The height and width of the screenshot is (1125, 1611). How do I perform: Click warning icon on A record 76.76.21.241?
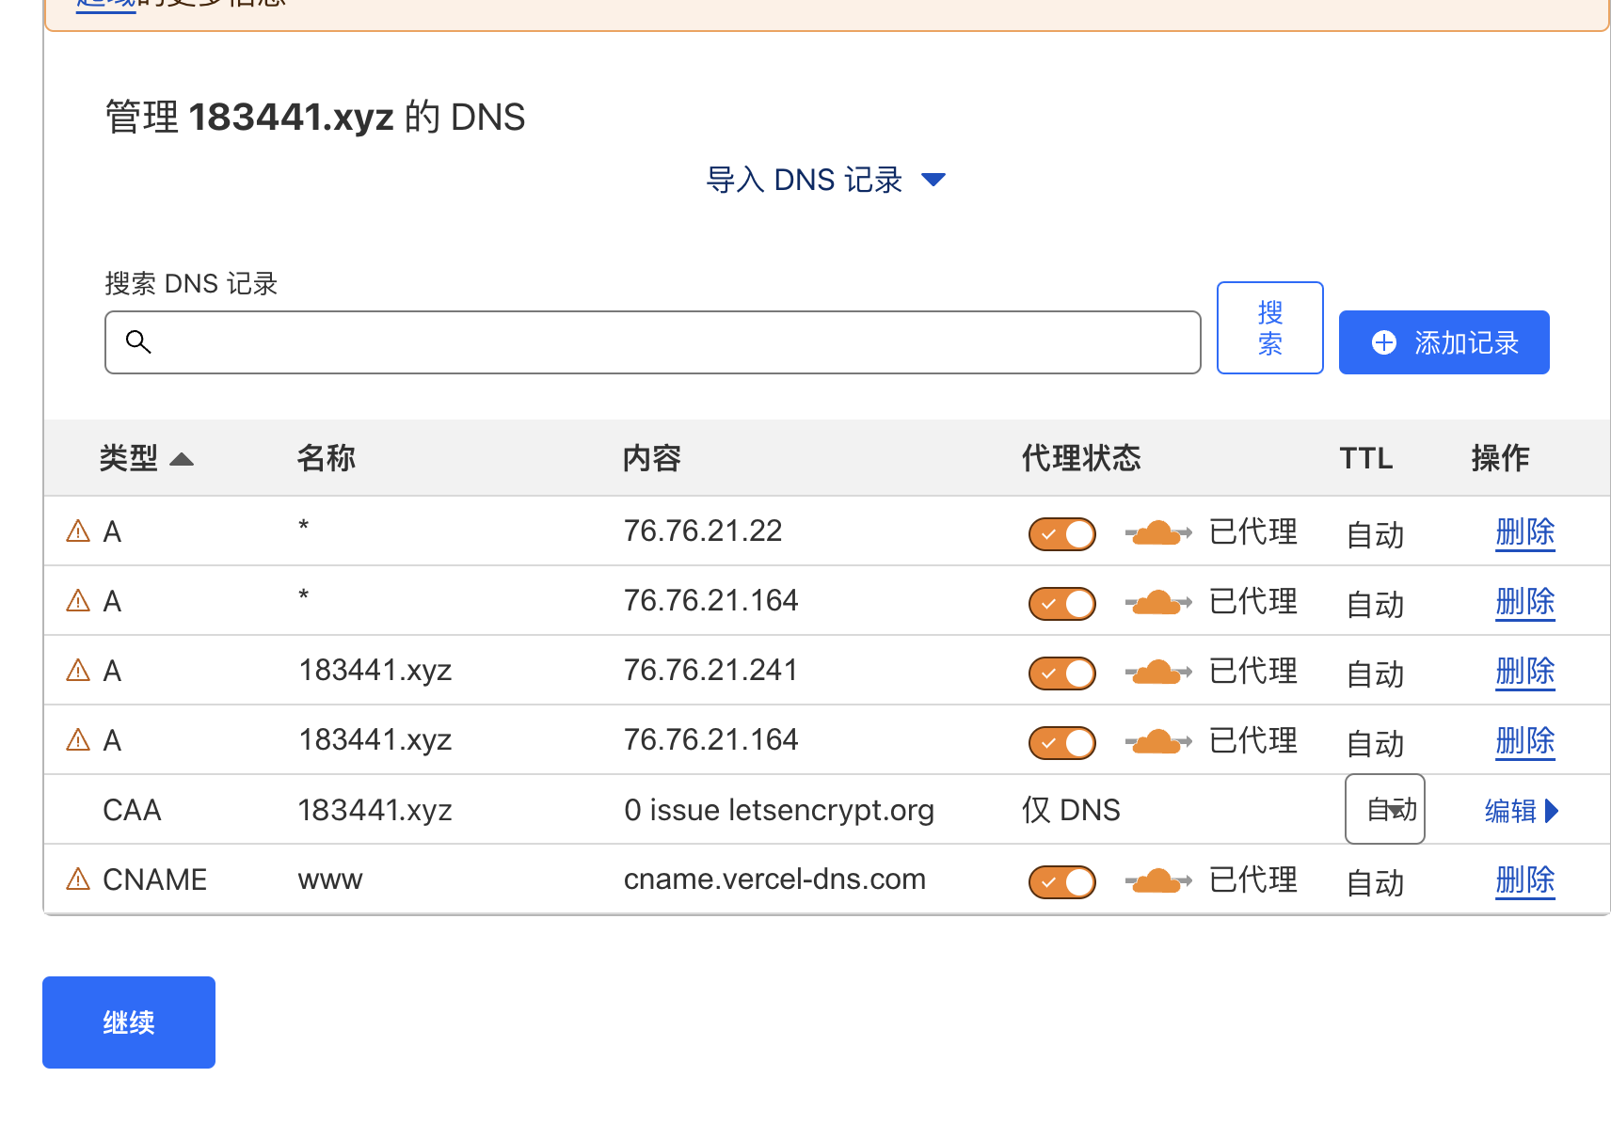point(78,671)
